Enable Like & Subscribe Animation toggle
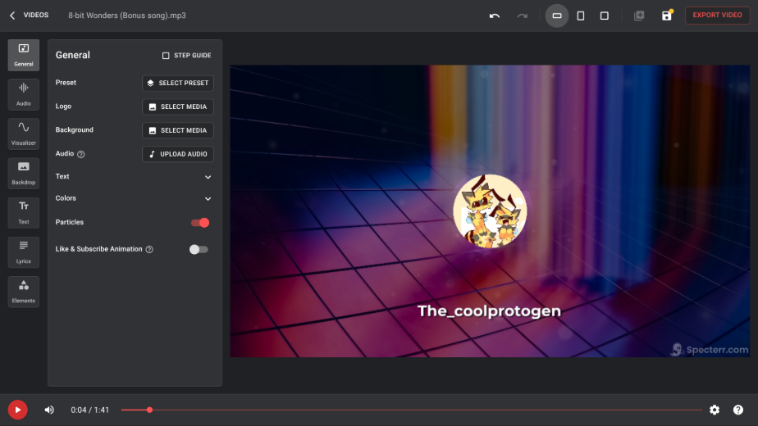 [x=199, y=249]
